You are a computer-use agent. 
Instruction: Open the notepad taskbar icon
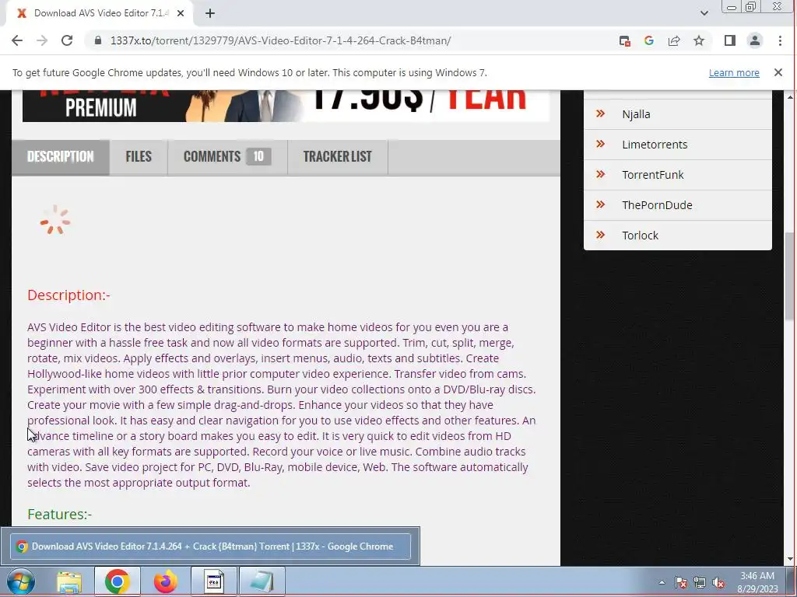point(262,581)
